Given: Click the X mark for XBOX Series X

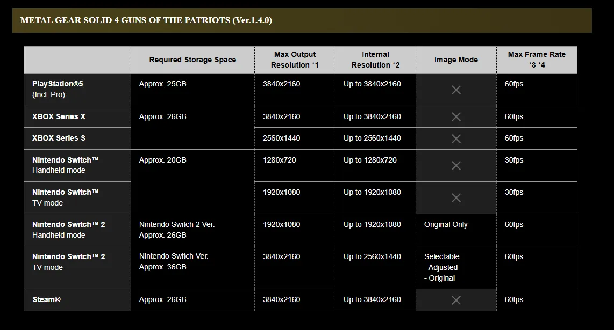Looking at the screenshot, I should [x=456, y=116].
